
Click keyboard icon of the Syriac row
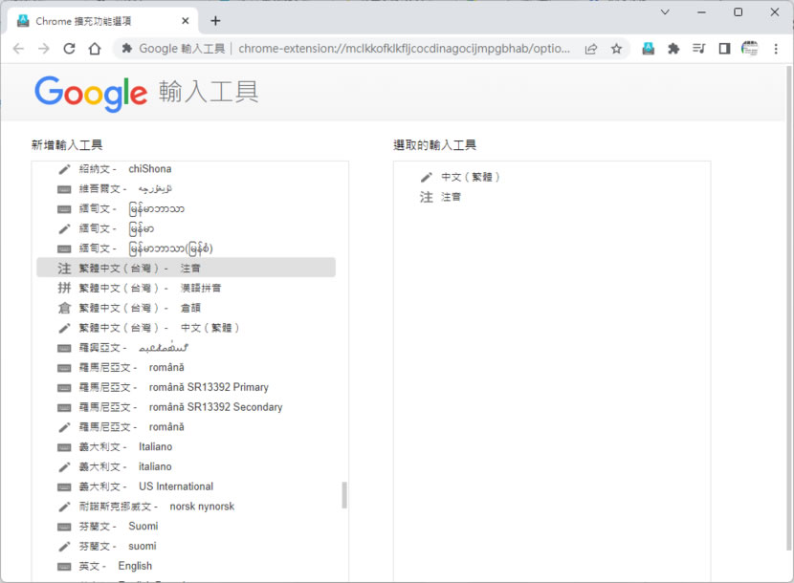point(64,348)
